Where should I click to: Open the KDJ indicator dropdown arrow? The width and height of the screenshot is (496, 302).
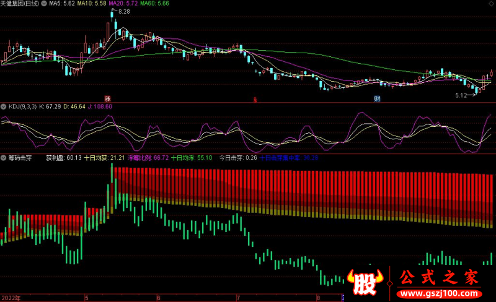click(x=4, y=107)
